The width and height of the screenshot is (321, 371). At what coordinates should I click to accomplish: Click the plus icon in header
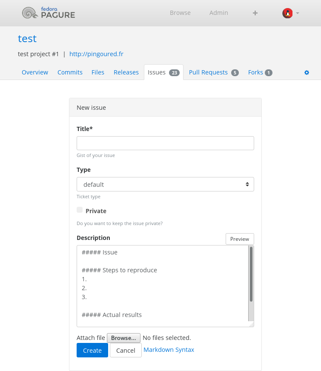click(255, 13)
